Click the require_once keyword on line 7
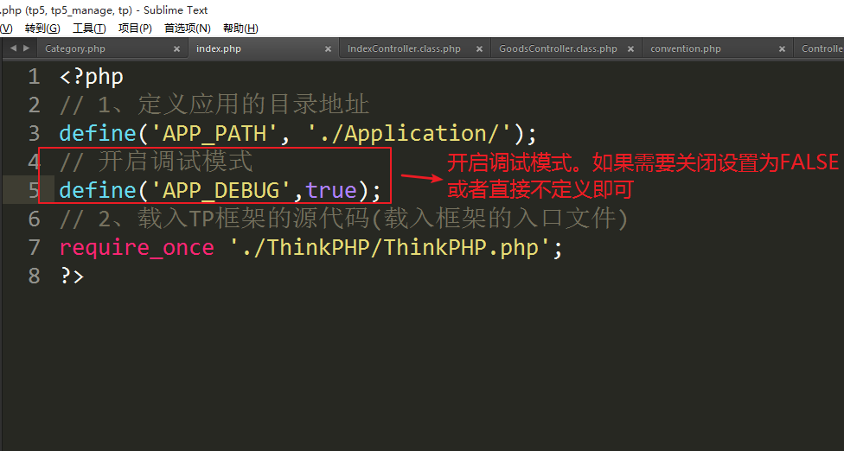 pos(137,248)
